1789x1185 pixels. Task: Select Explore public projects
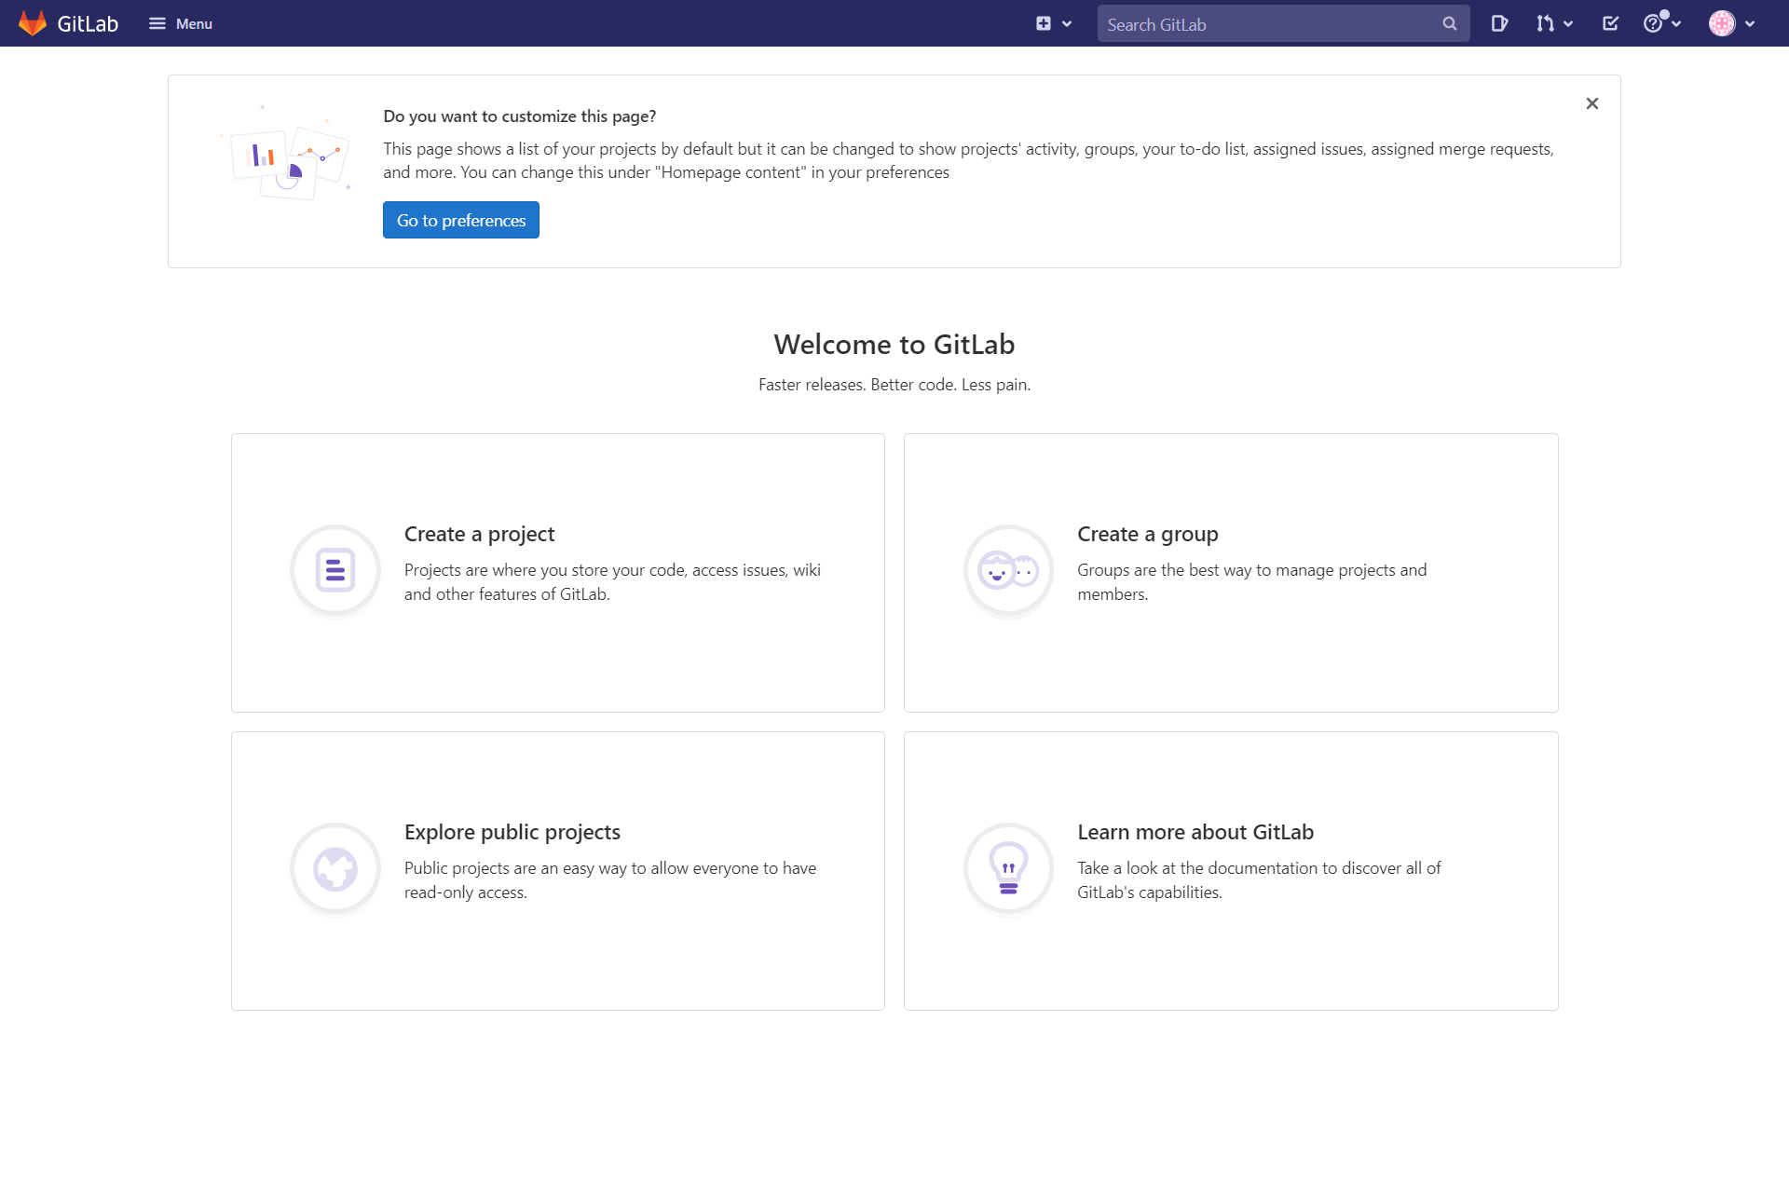coord(512,832)
